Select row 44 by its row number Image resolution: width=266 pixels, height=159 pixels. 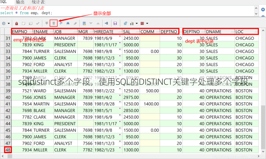(x=8, y=124)
